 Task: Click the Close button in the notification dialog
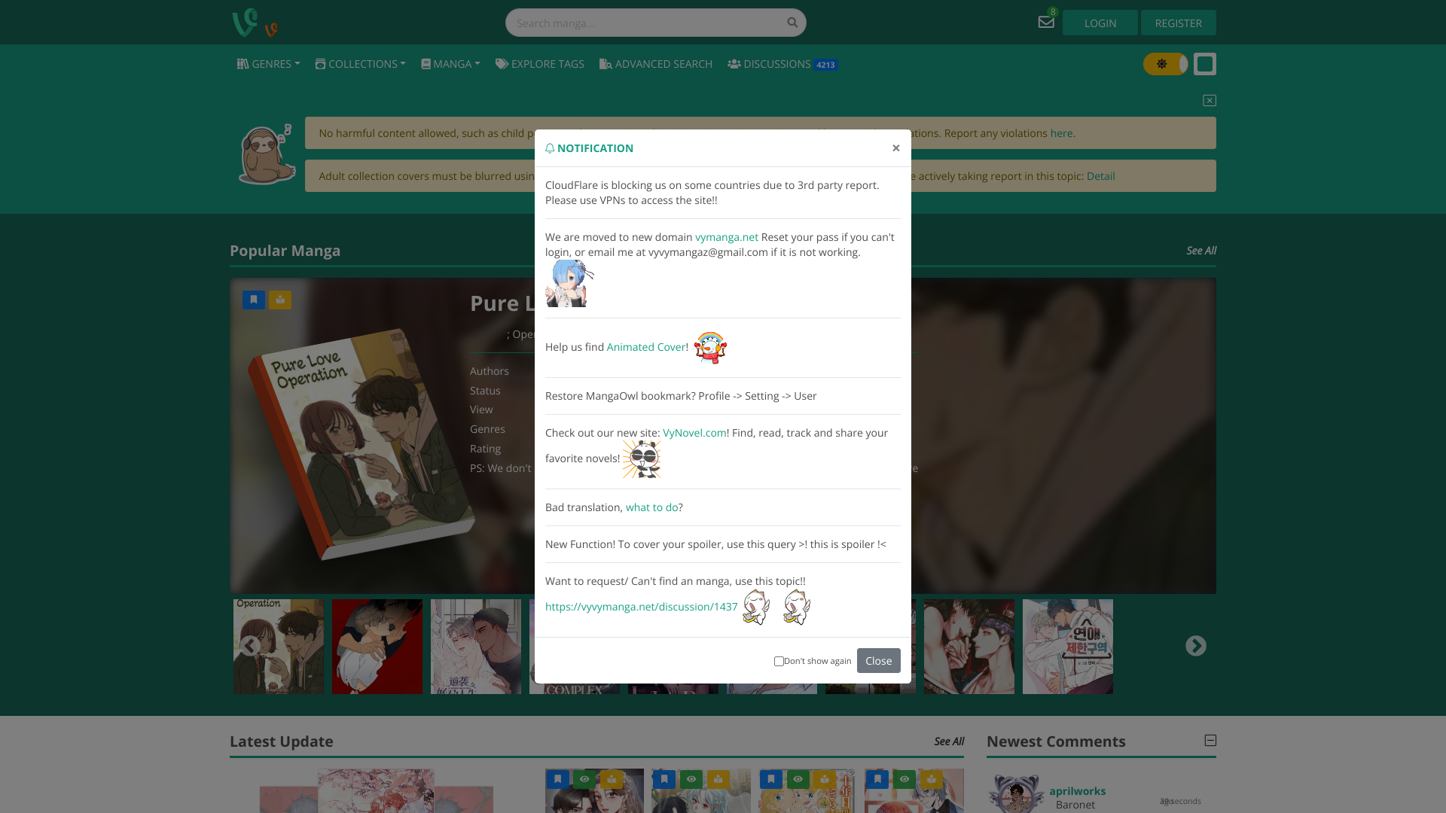[878, 660]
